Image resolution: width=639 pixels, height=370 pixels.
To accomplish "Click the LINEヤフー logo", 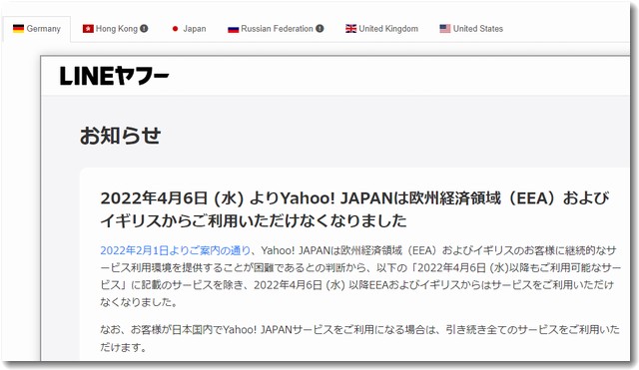I will point(114,76).
